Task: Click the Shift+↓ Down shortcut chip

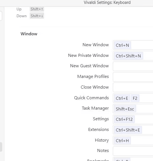Action: point(37,16)
